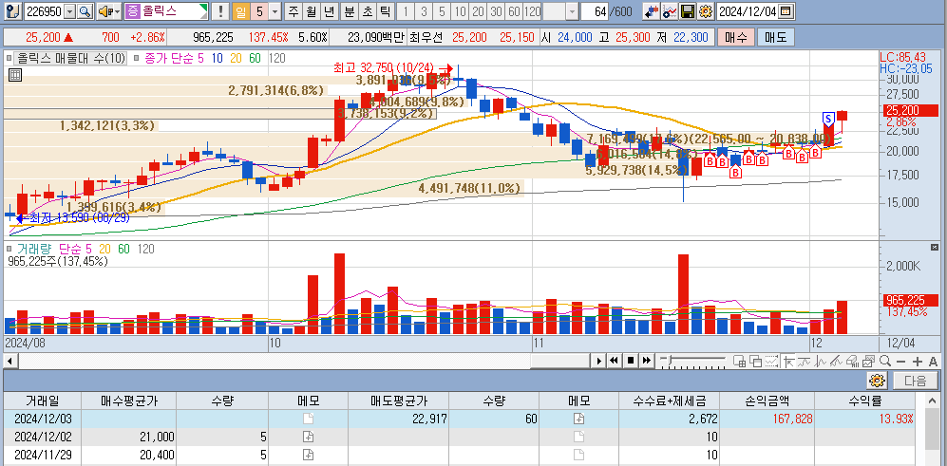Click the overlapping windows icon
The height and width of the screenshot is (466, 947).
click(755, 361)
